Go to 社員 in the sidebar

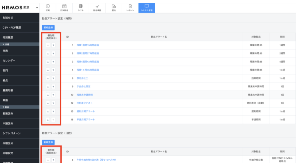tap(20, 51)
